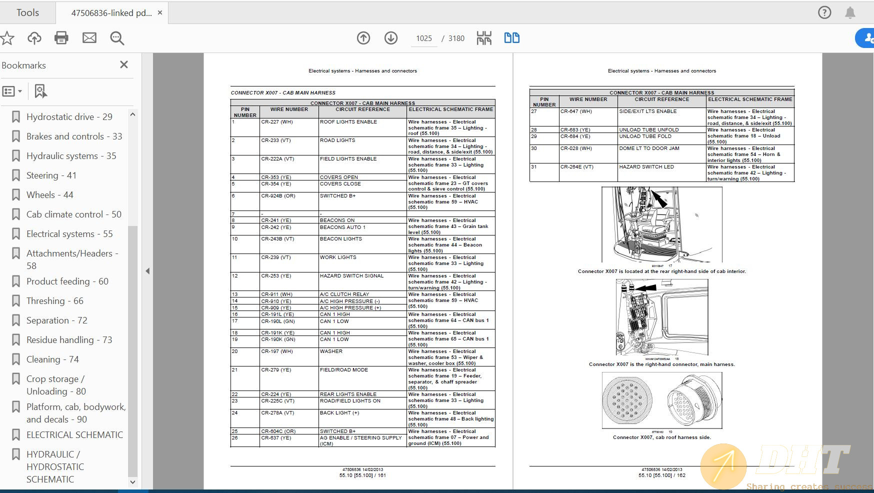The height and width of the screenshot is (493, 874).
Task: Toggle two-page view mode
Action: point(512,38)
